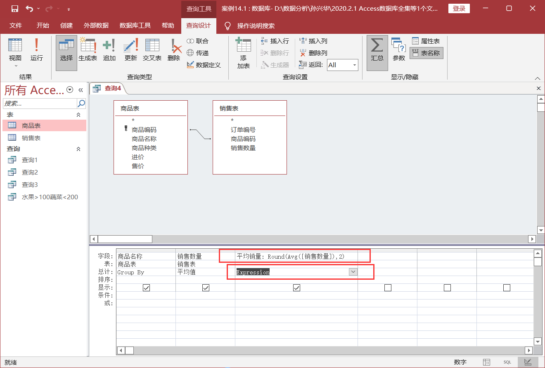Switch to Datasheet view in the status bar
Image resolution: width=545 pixels, height=368 pixels.
pyautogui.click(x=487, y=362)
